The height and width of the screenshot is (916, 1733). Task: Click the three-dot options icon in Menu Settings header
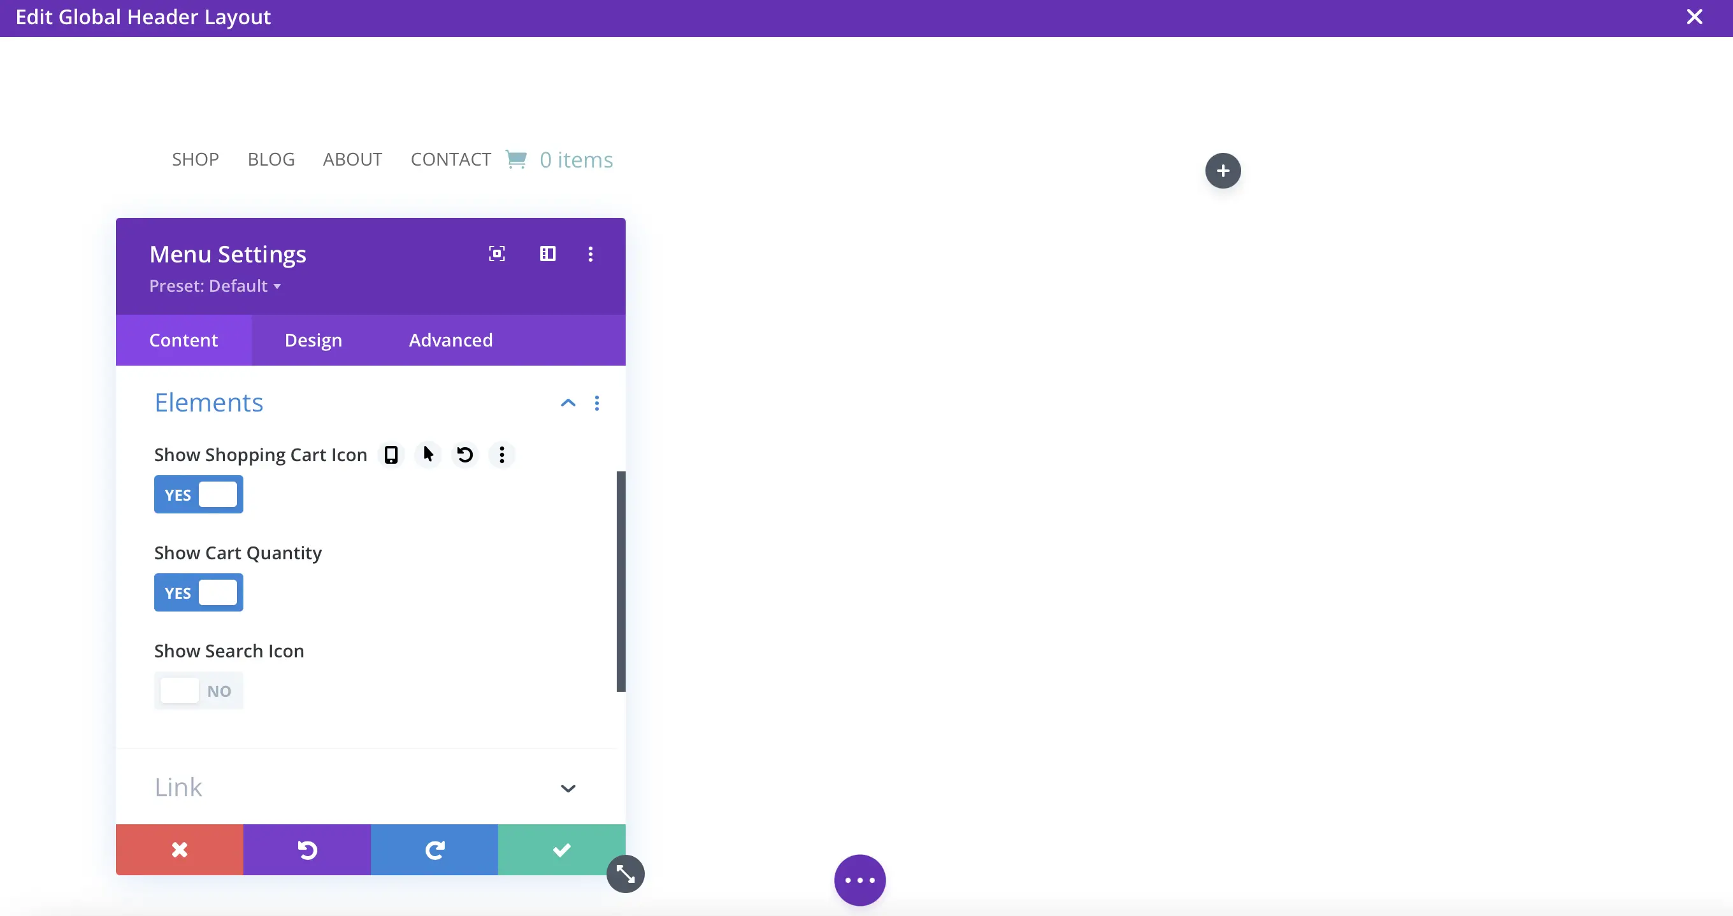coord(590,254)
